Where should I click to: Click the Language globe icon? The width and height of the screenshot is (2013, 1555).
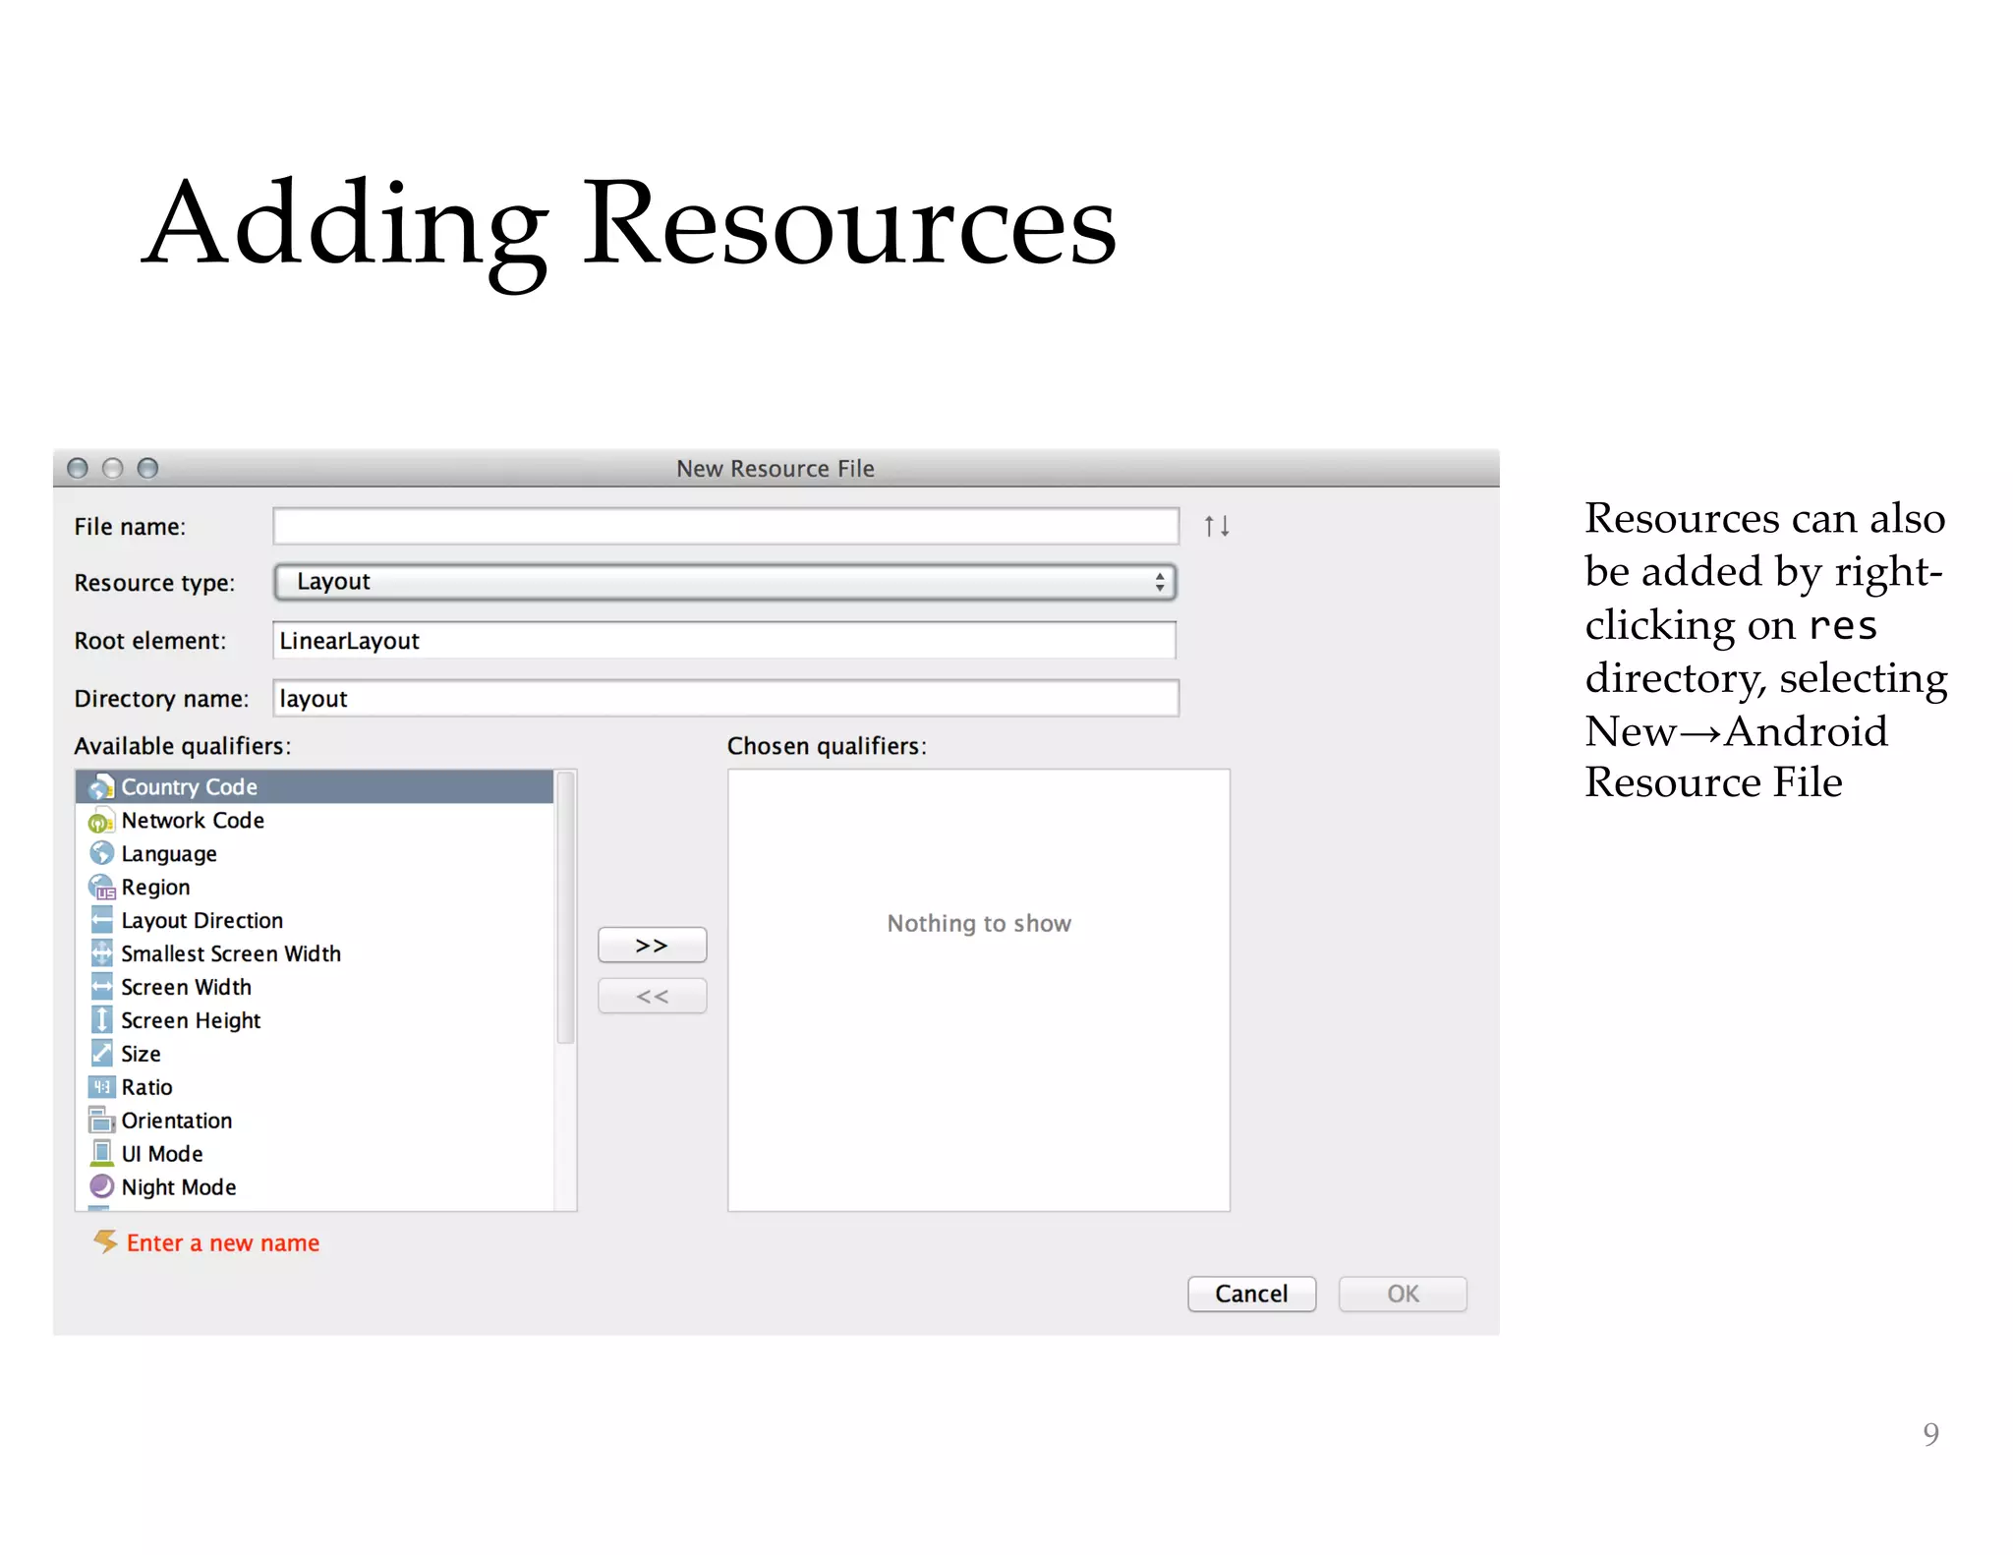[101, 853]
